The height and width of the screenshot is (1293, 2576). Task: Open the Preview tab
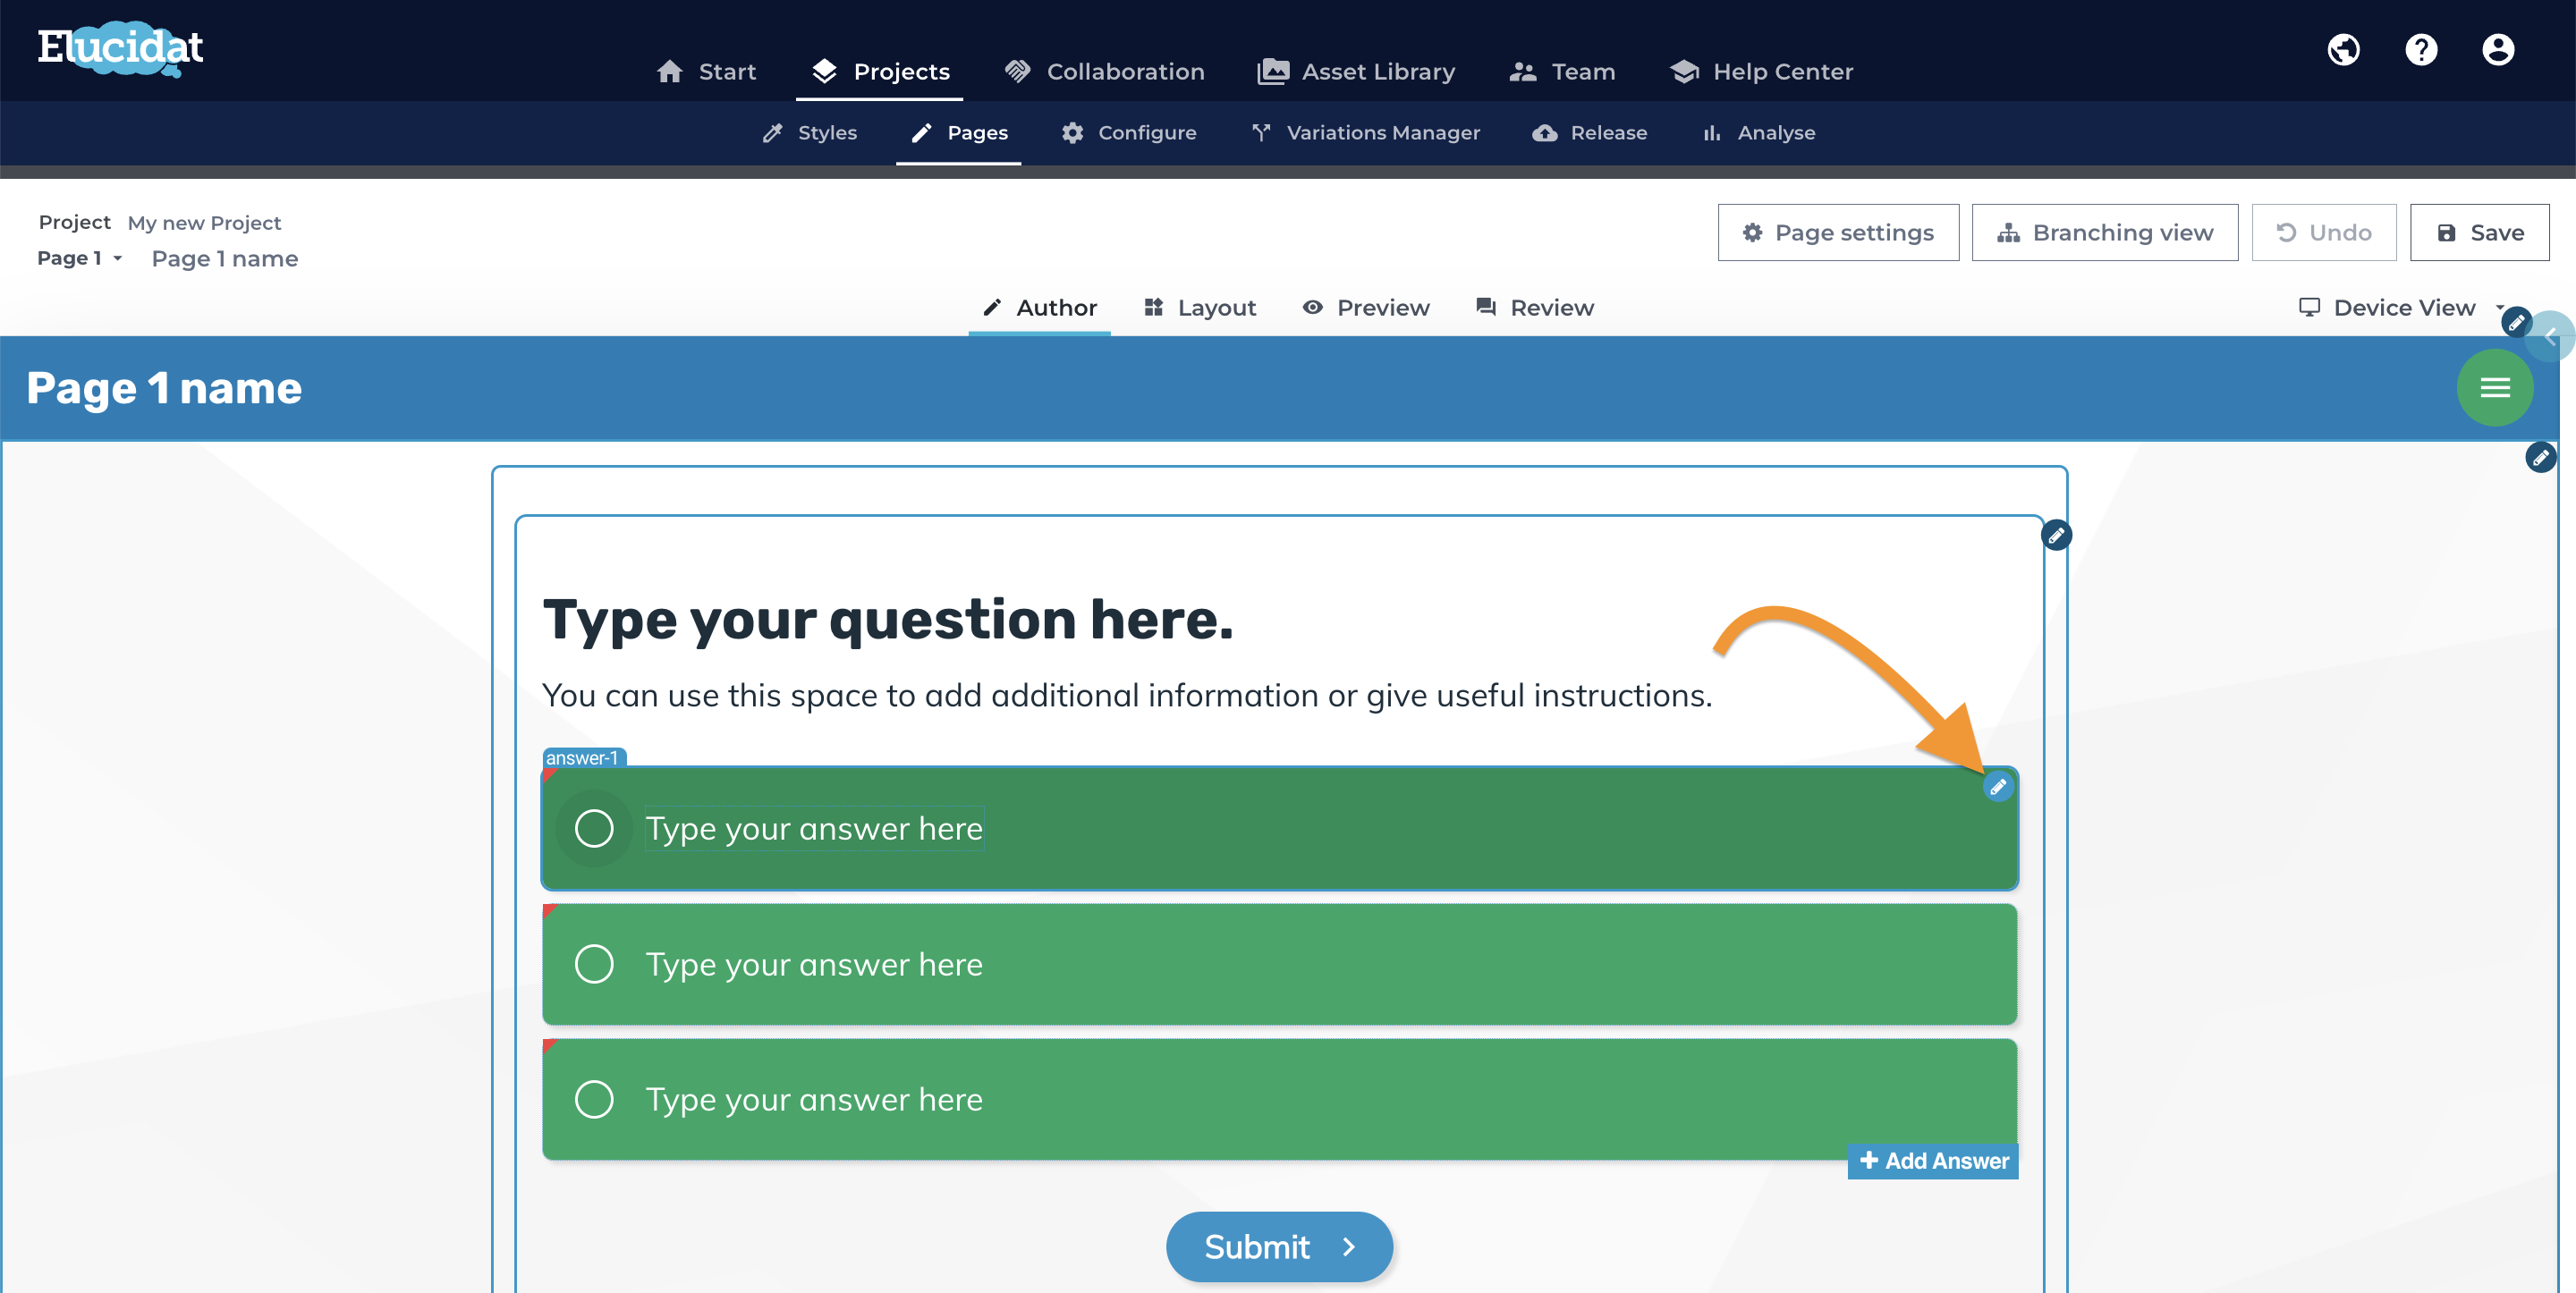[x=1366, y=308]
